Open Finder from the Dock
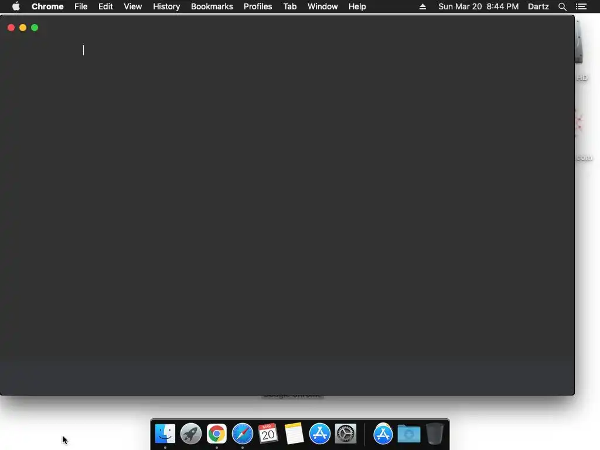 [x=165, y=434]
